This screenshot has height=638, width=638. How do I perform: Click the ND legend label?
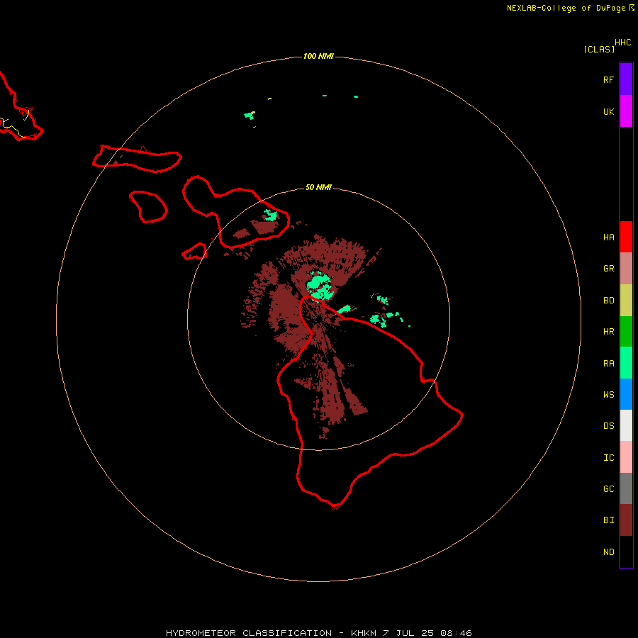608,552
